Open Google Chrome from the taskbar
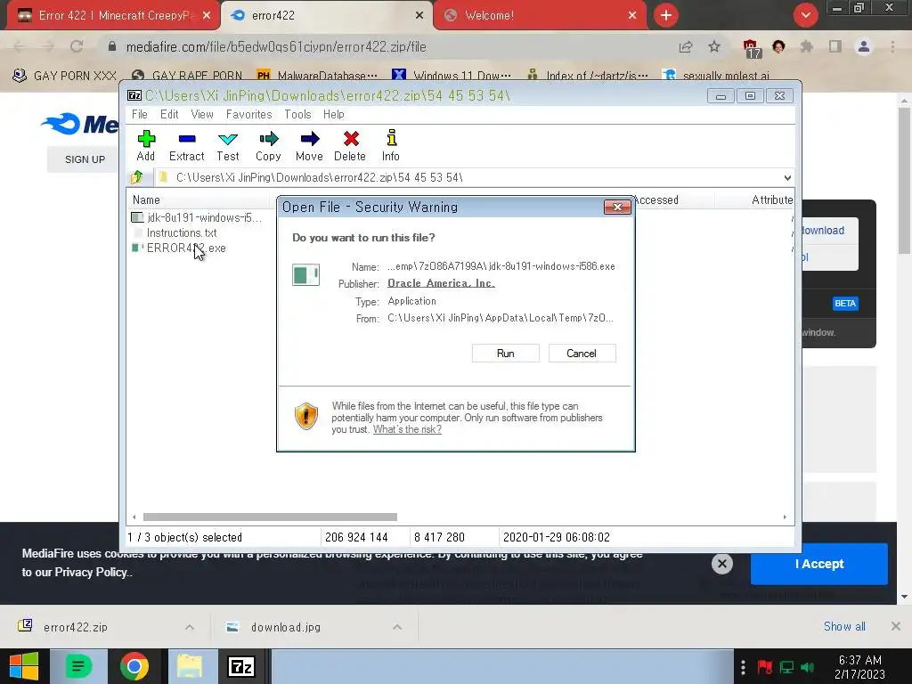 134,666
